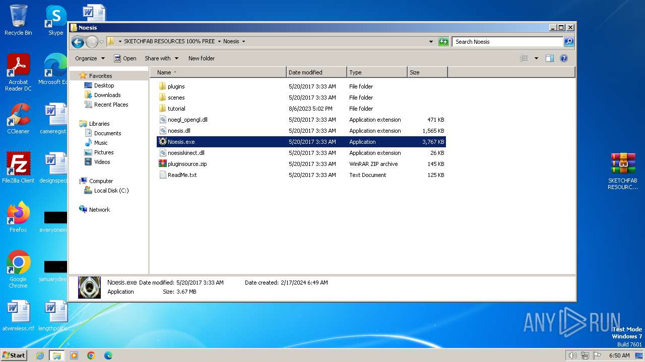Viewport: 645px width, 362px height.
Task: Show the preview pane icon
Action: (x=550, y=58)
